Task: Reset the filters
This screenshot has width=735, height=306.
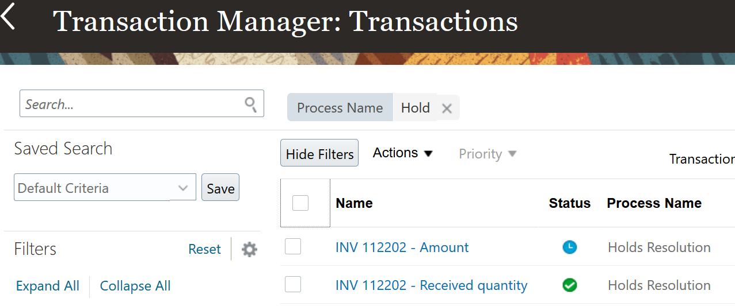Action: pos(204,249)
